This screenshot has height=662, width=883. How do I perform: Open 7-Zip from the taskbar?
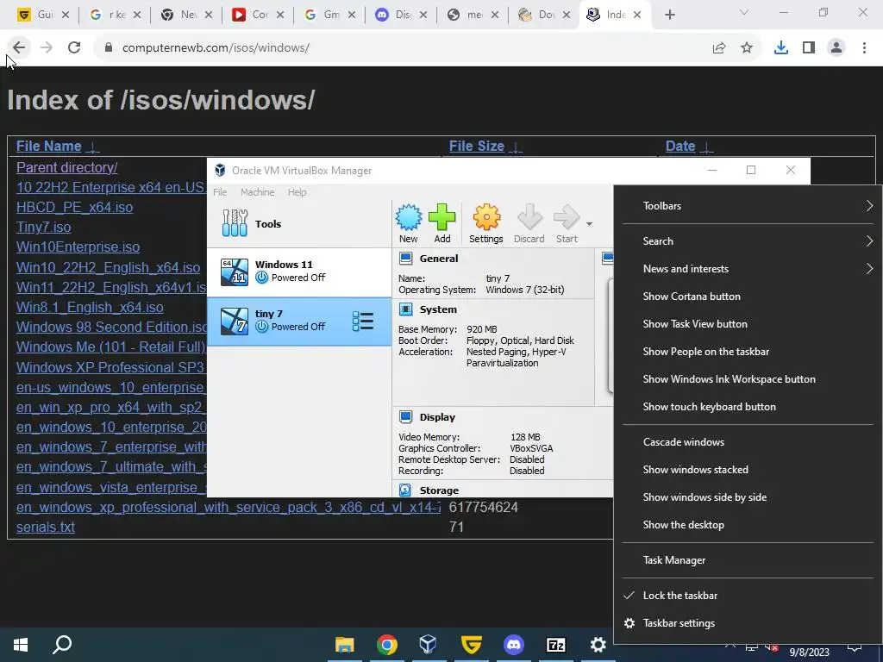coord(556,645)
